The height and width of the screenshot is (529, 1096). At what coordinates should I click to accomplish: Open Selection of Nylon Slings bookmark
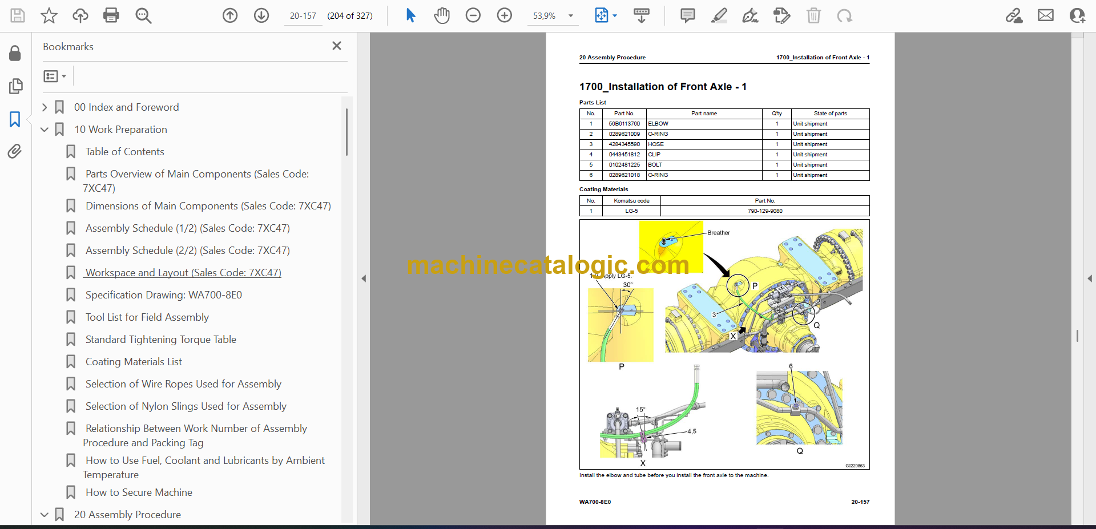186,406
